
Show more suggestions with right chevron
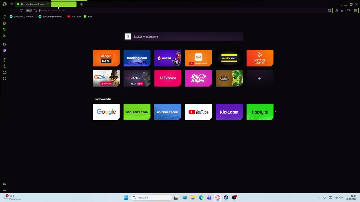(276, 111)
